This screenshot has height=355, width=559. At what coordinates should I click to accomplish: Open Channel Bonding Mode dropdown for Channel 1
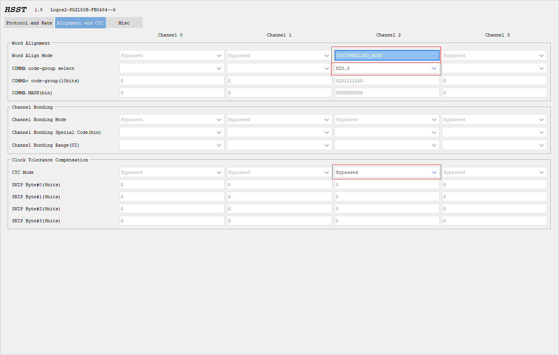pos(279,119)
